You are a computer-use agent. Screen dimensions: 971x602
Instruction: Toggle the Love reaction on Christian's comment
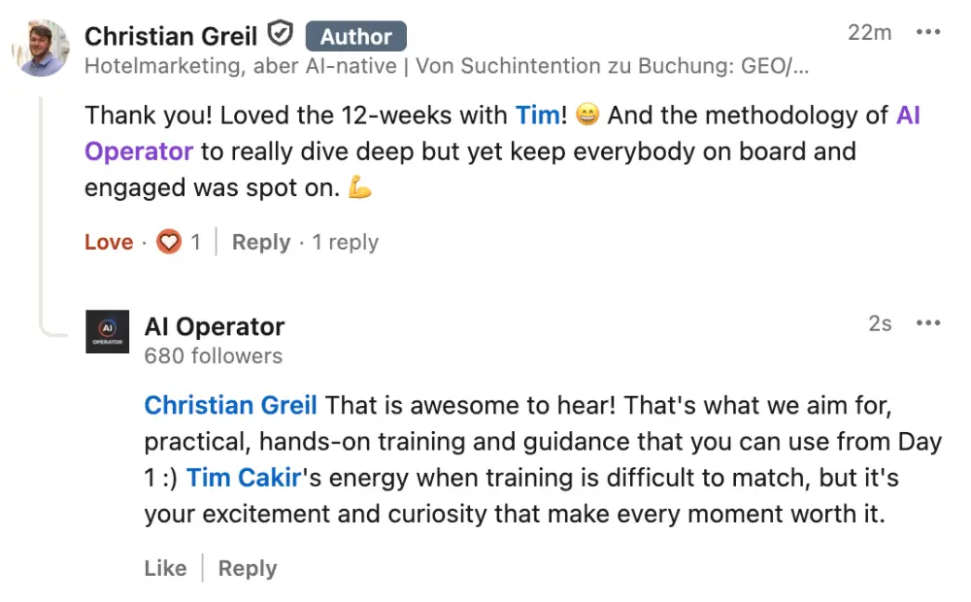pyautogui.click(x=109, y=242)
